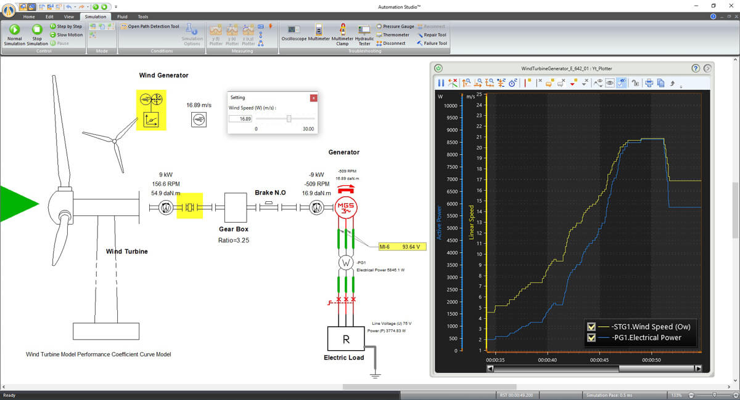Image resolution: width=740 pixels, height=400 pixels.
Task: Open plotter help question mark
Action: tap(696, 68)
